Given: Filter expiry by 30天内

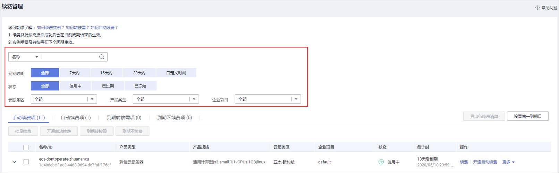Looking at the screenshot, I should [139, 73].
